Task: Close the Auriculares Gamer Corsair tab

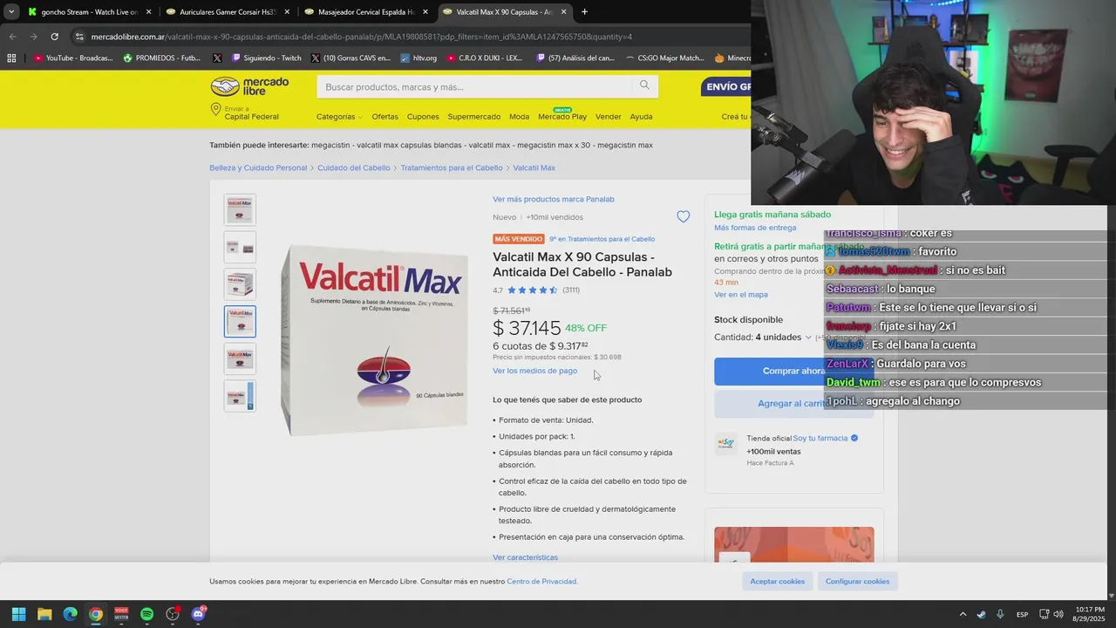Action: click(287, 12)
